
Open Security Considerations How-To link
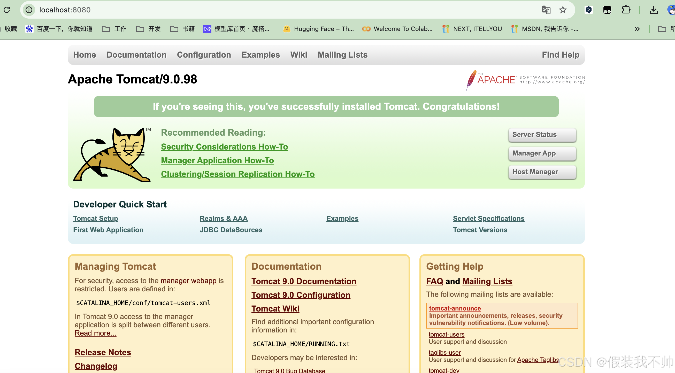pyautogui.click(x=224, y=147)
